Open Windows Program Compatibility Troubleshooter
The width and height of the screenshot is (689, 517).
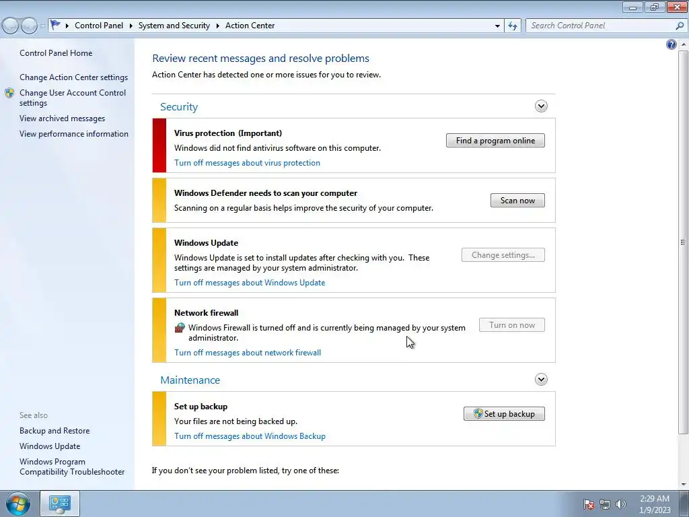click(72, 467)
